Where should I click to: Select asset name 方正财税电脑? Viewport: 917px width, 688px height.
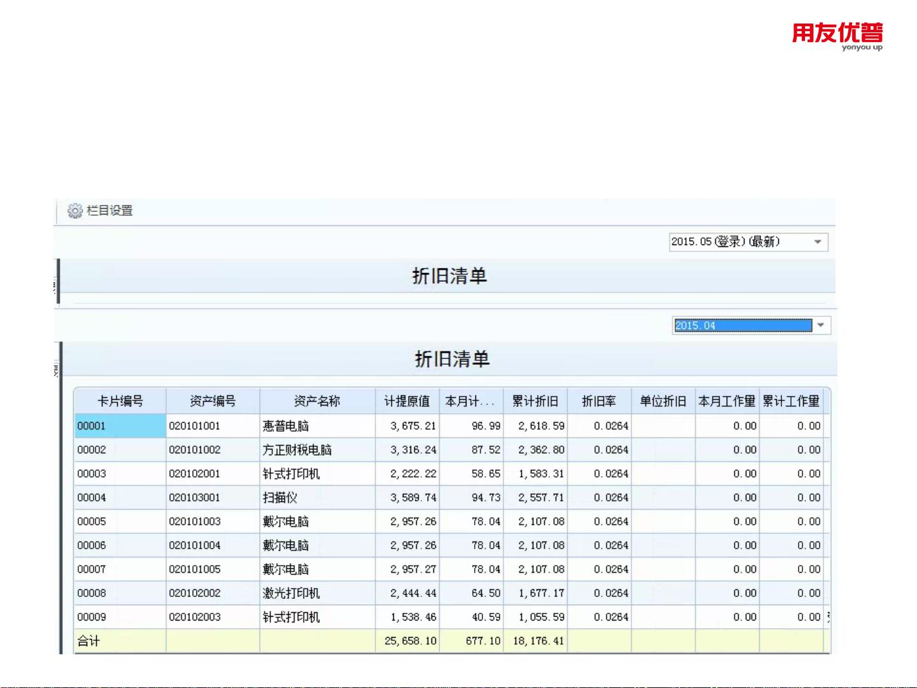click(x=297, y=450)
